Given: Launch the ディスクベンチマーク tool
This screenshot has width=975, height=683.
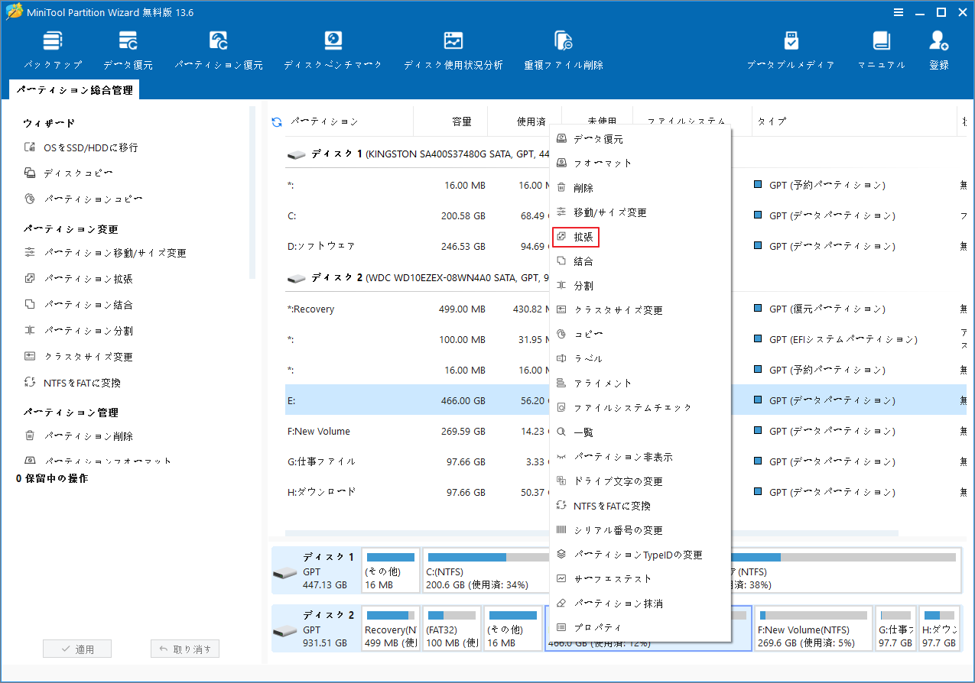Looking at the screenshot, I should click(333, 47).
